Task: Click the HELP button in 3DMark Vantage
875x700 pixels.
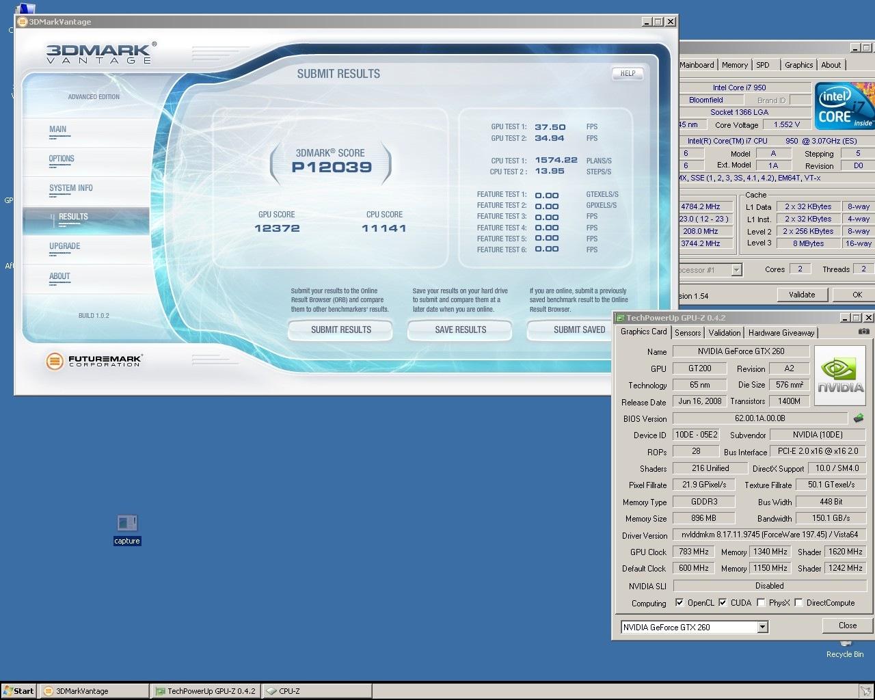Action: (x=628, y=73)
